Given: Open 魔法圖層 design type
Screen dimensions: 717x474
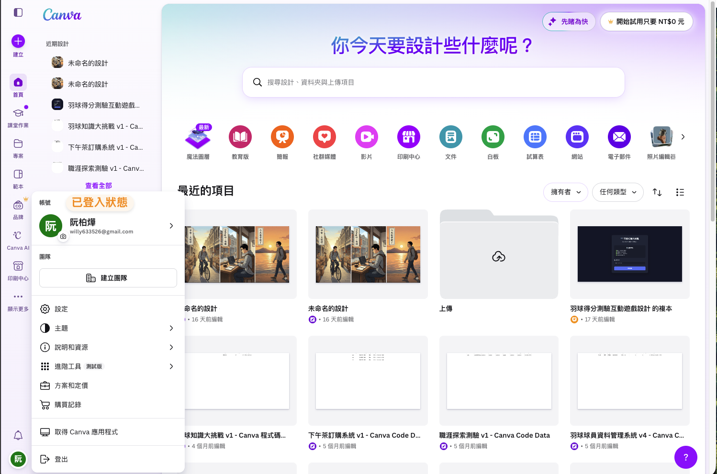Looking at the screenshot, I should click(x=198, y=142).
